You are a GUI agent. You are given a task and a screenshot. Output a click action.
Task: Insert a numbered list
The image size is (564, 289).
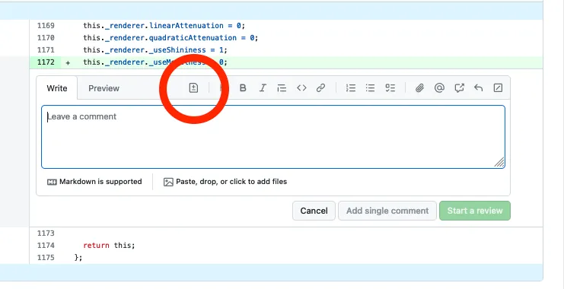[x=351, y=87]
